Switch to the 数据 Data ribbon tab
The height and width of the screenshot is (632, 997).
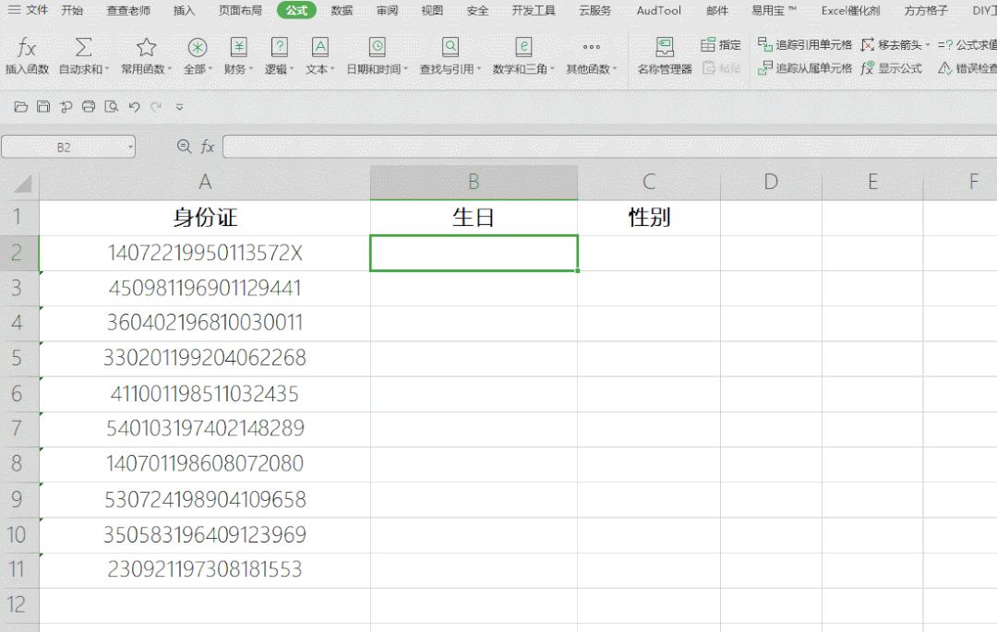coord(342,11)
